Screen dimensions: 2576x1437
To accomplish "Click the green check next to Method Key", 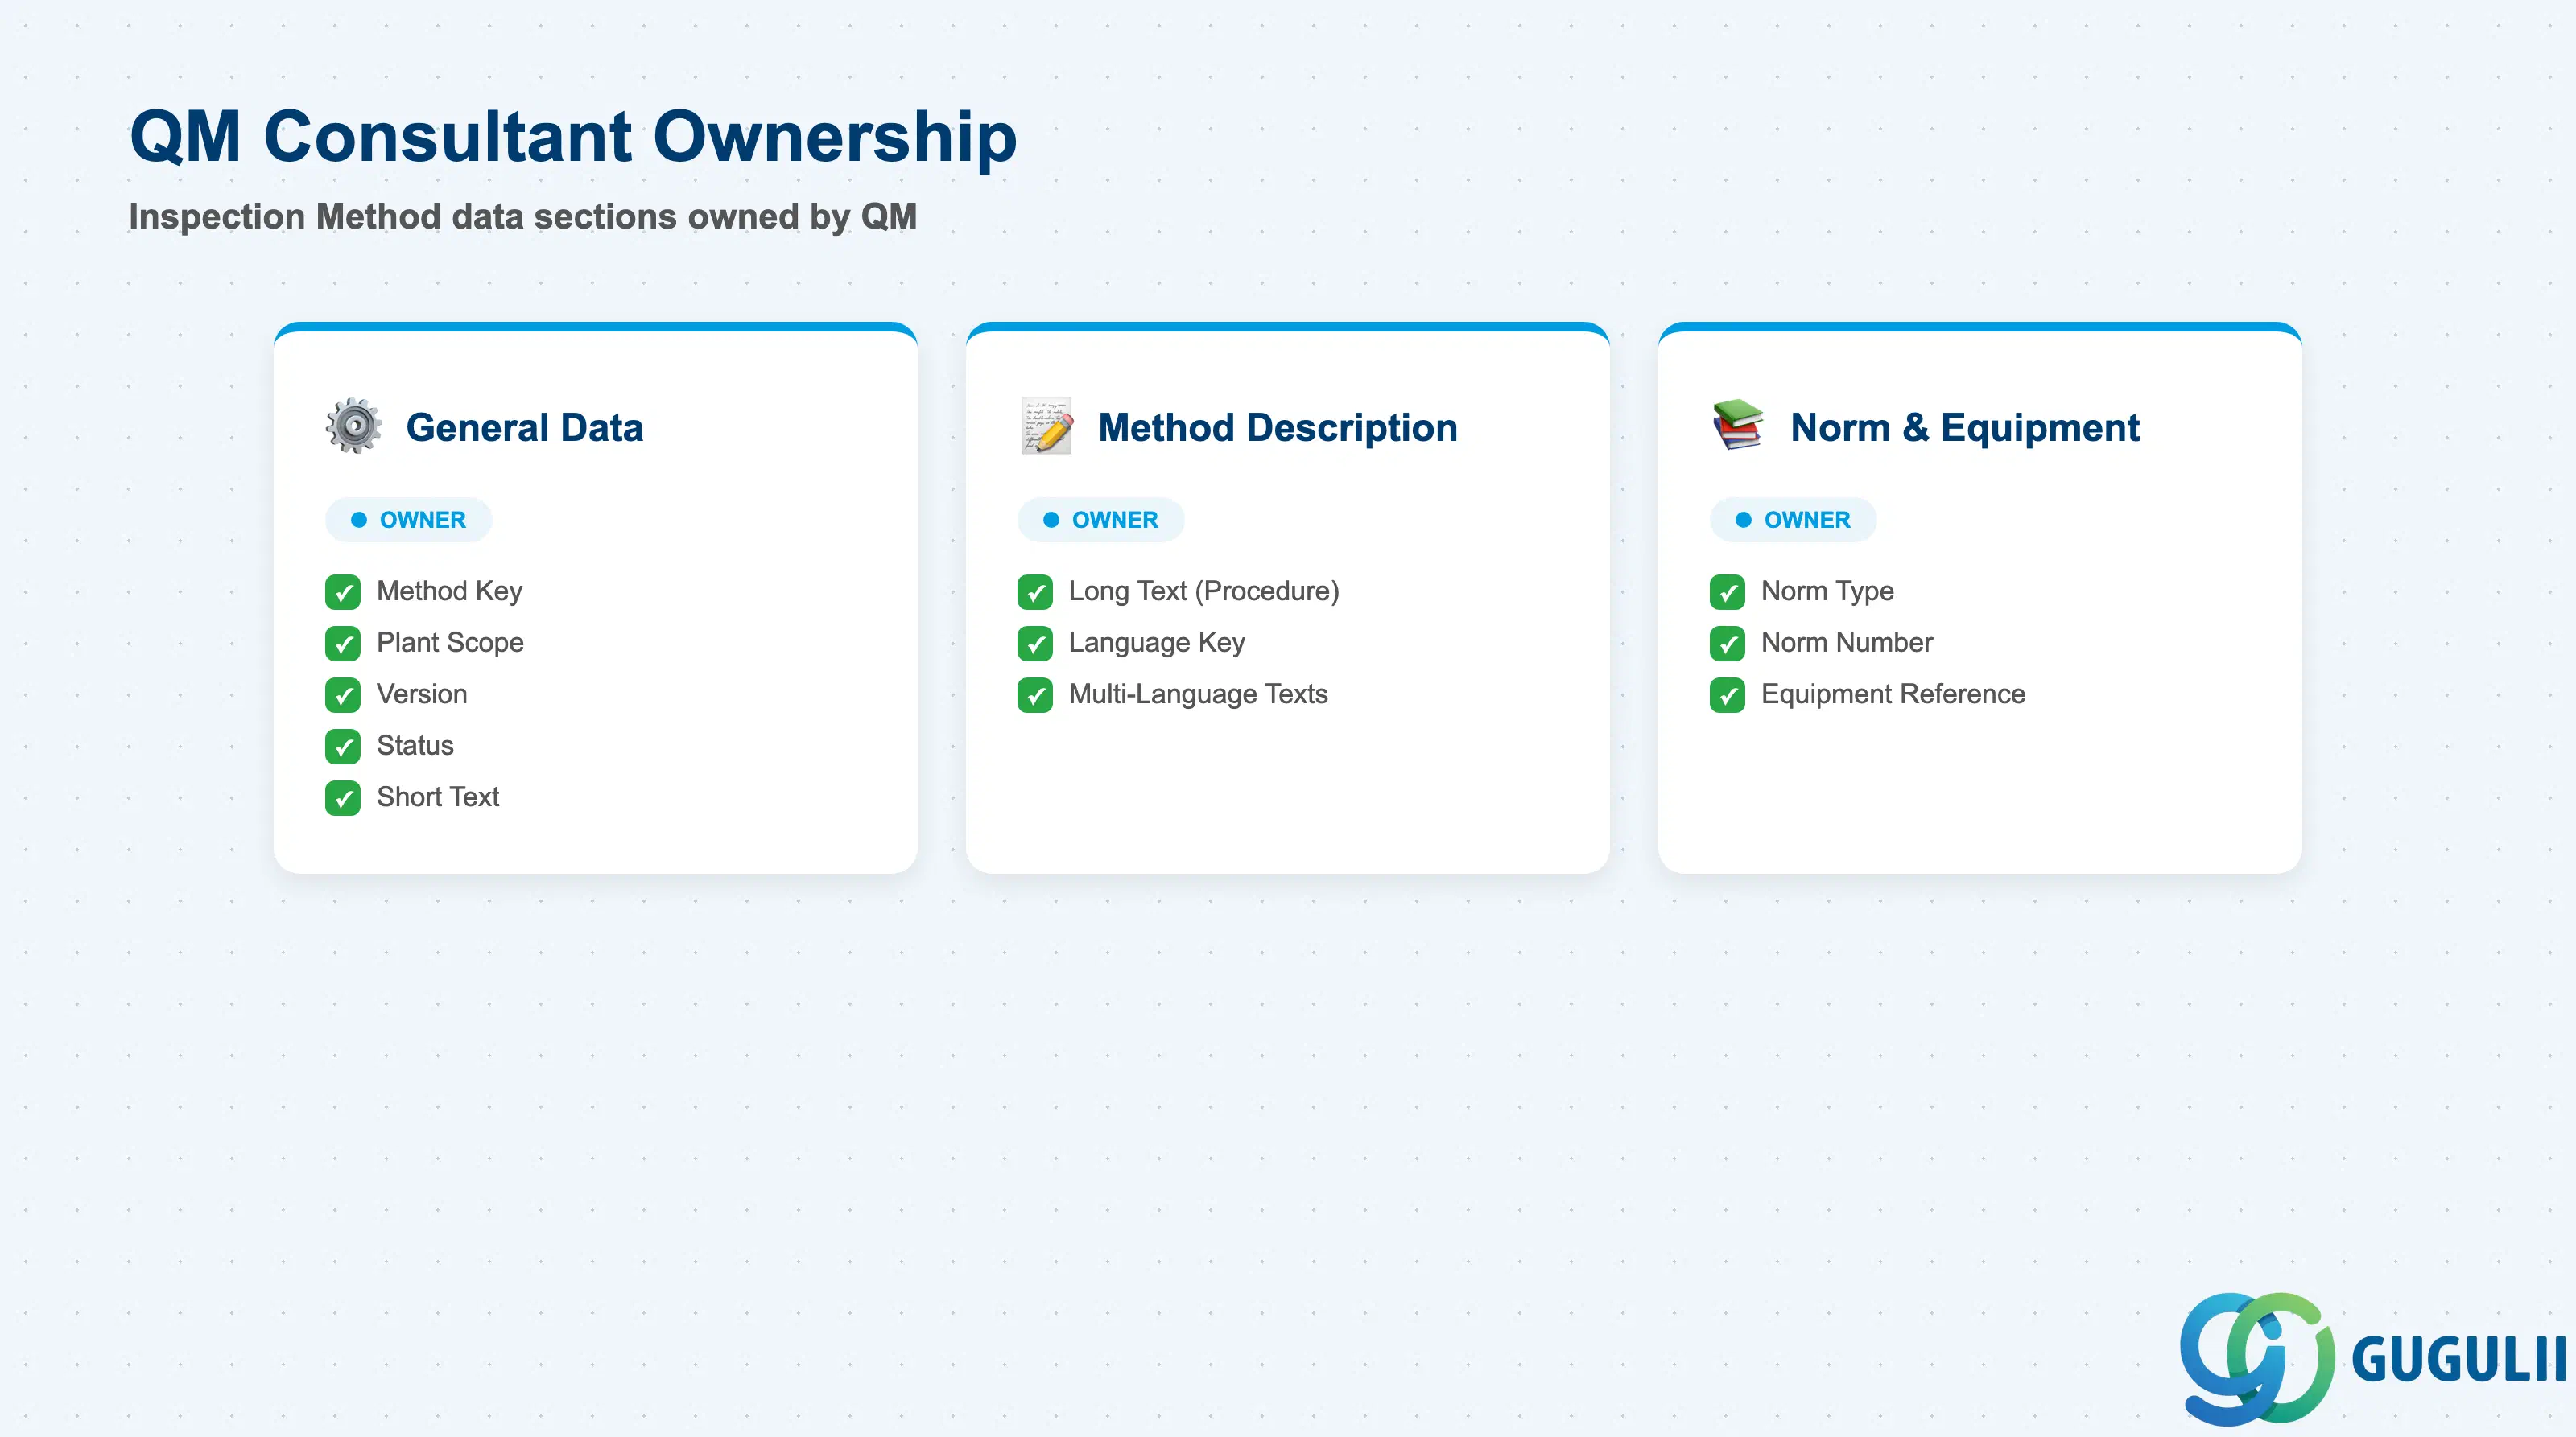I will 343,593.
